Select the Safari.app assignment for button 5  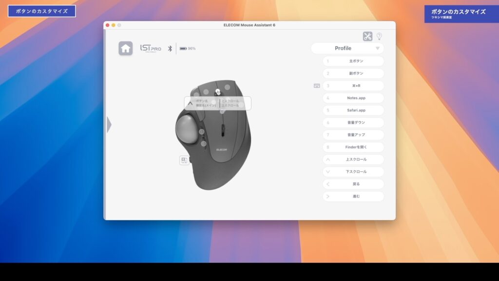point(353,110)
